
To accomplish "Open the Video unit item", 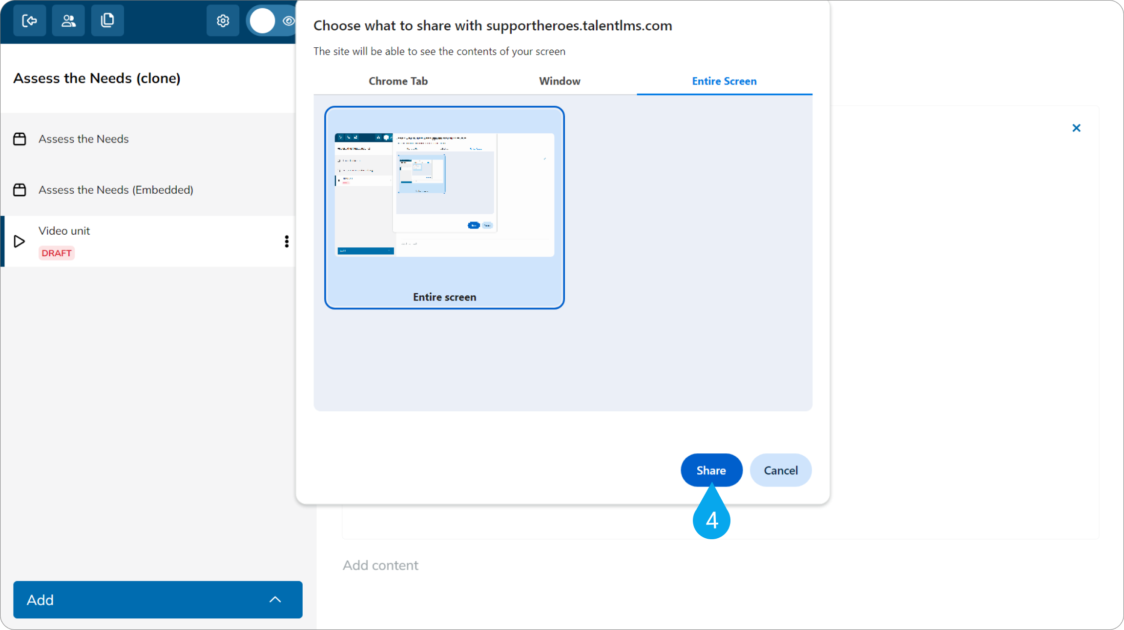I will [149, 241].
